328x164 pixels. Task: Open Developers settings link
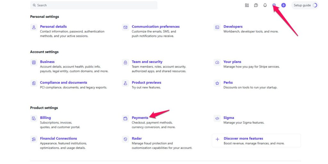[233, 27]
